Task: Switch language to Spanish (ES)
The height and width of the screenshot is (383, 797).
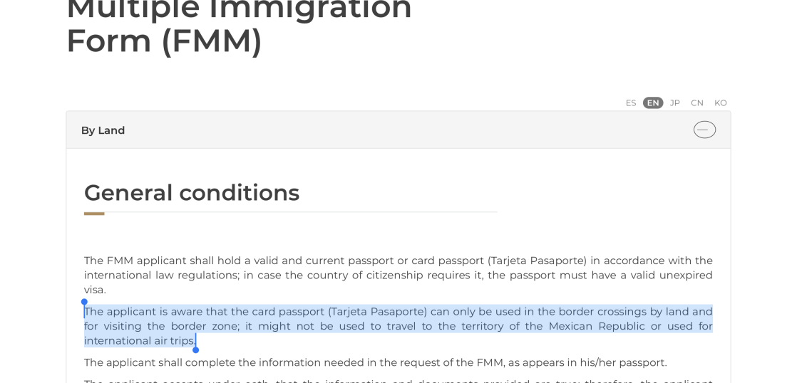Action: [x=631, y=103]
